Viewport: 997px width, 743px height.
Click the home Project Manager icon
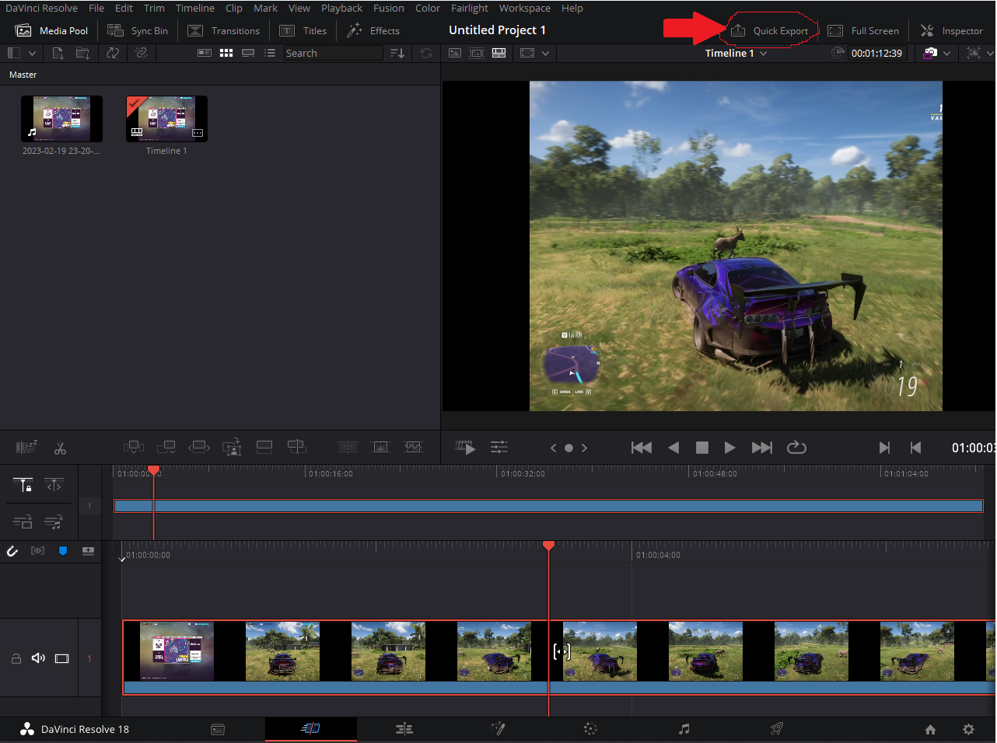[x=930, y=729]
